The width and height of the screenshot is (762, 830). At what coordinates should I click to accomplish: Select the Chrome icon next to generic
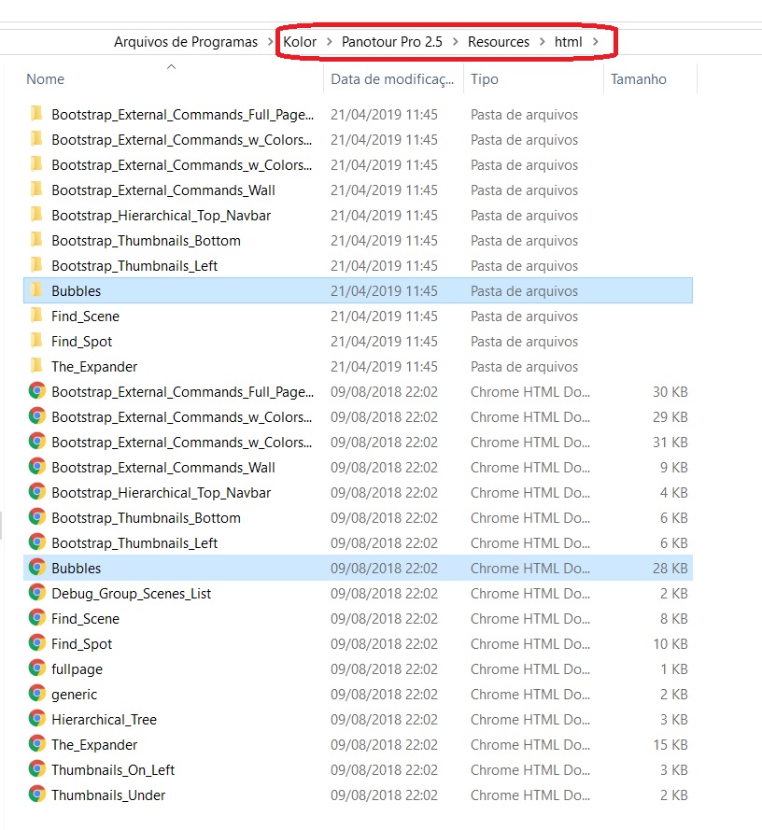[36, 694]
